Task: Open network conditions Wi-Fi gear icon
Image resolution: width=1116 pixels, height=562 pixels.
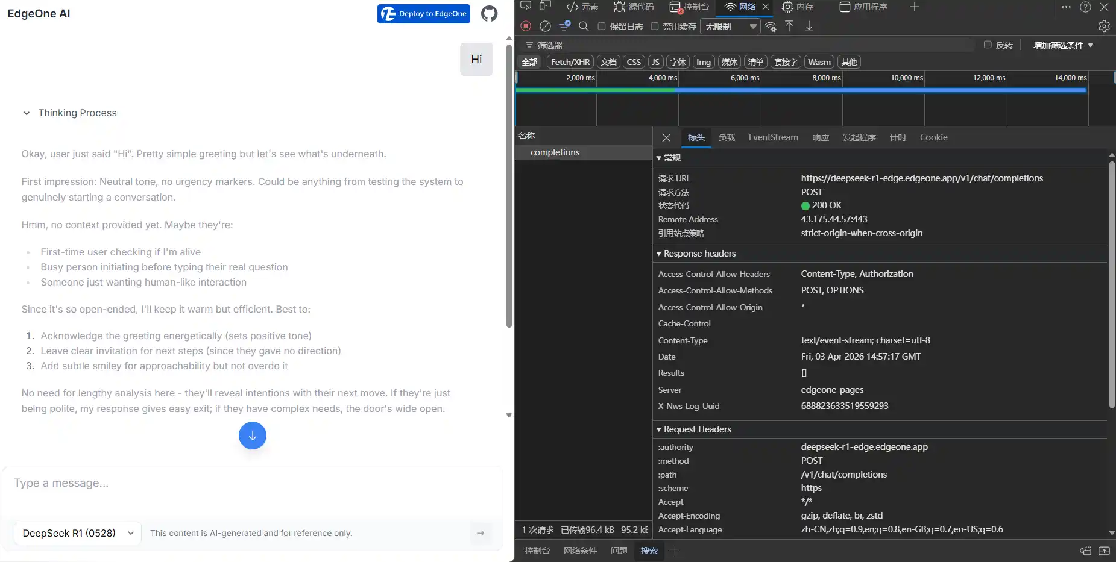Action: coord(771,27)
